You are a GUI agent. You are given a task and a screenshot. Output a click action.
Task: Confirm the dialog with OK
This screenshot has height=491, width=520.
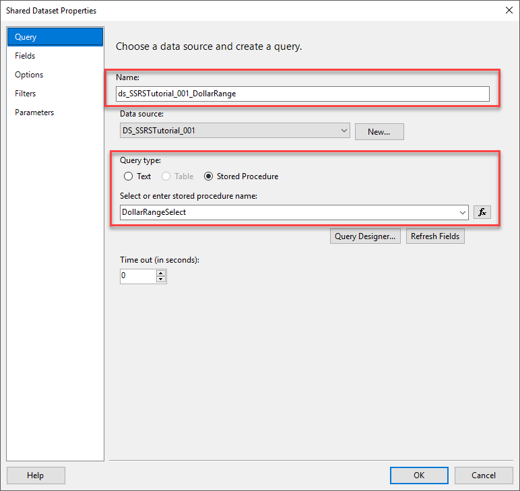[419, 475]
